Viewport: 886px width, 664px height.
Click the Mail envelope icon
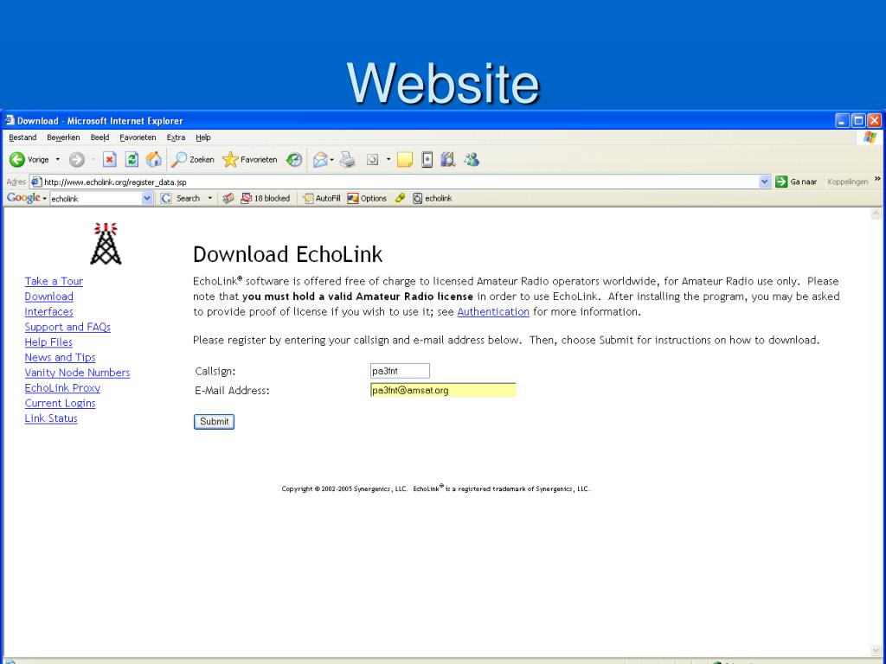(320, 160)
